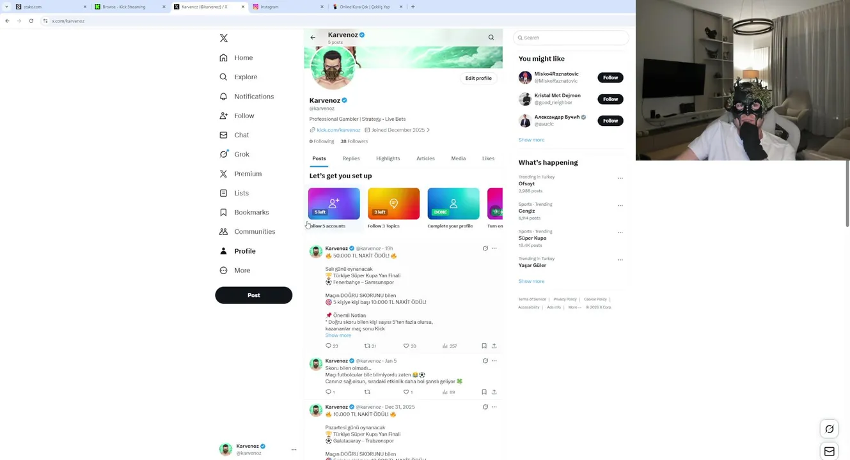Open Chat in the sidebar

[x=234, y=135]
